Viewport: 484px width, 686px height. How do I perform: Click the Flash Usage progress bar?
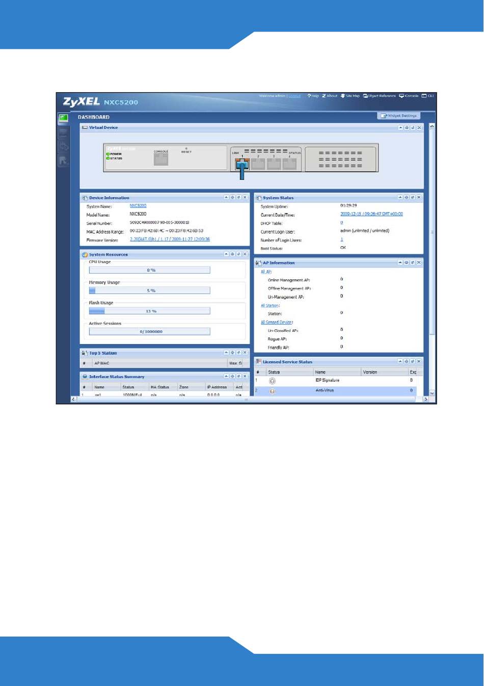[149, 311]
